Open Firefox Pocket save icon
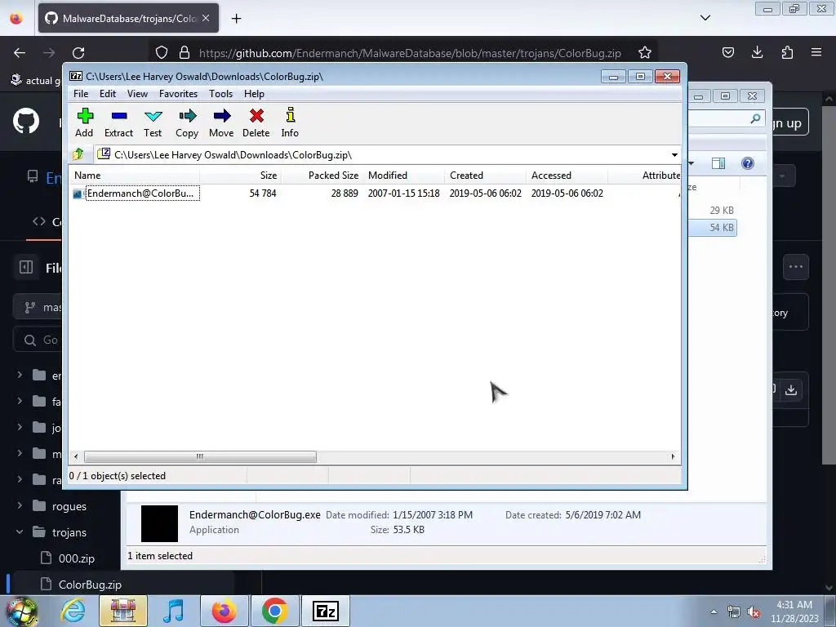 coord(727,52)
